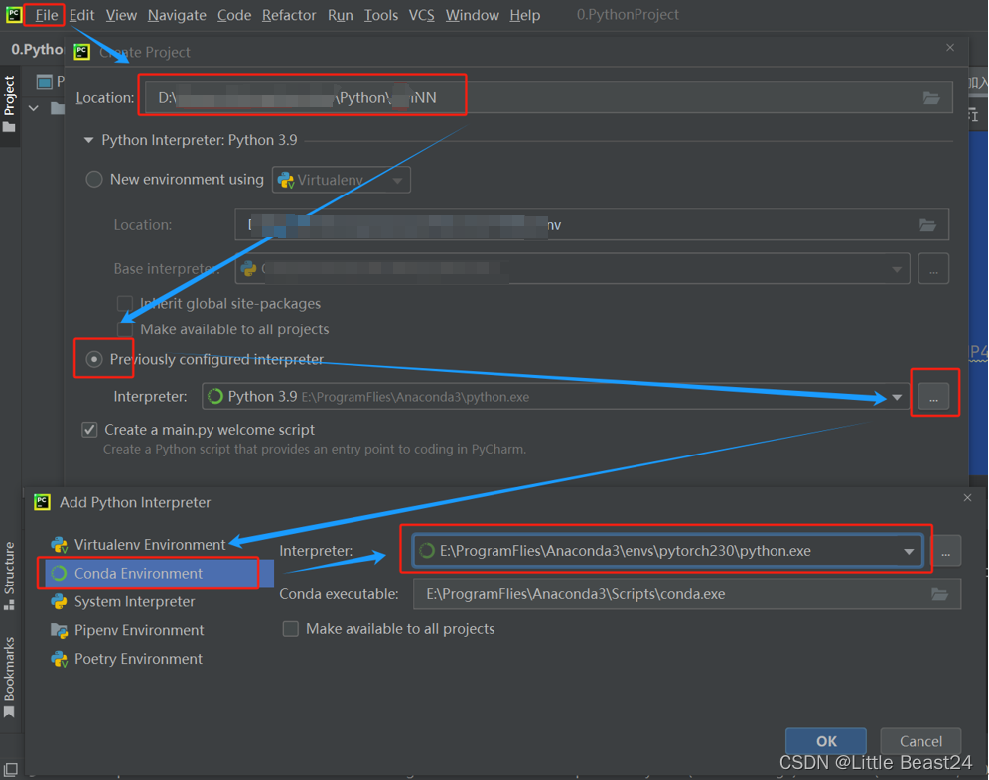Click the Base interpreter browse ellipsis button
Screen dimensions: 989x780
[x=933, y=269]
